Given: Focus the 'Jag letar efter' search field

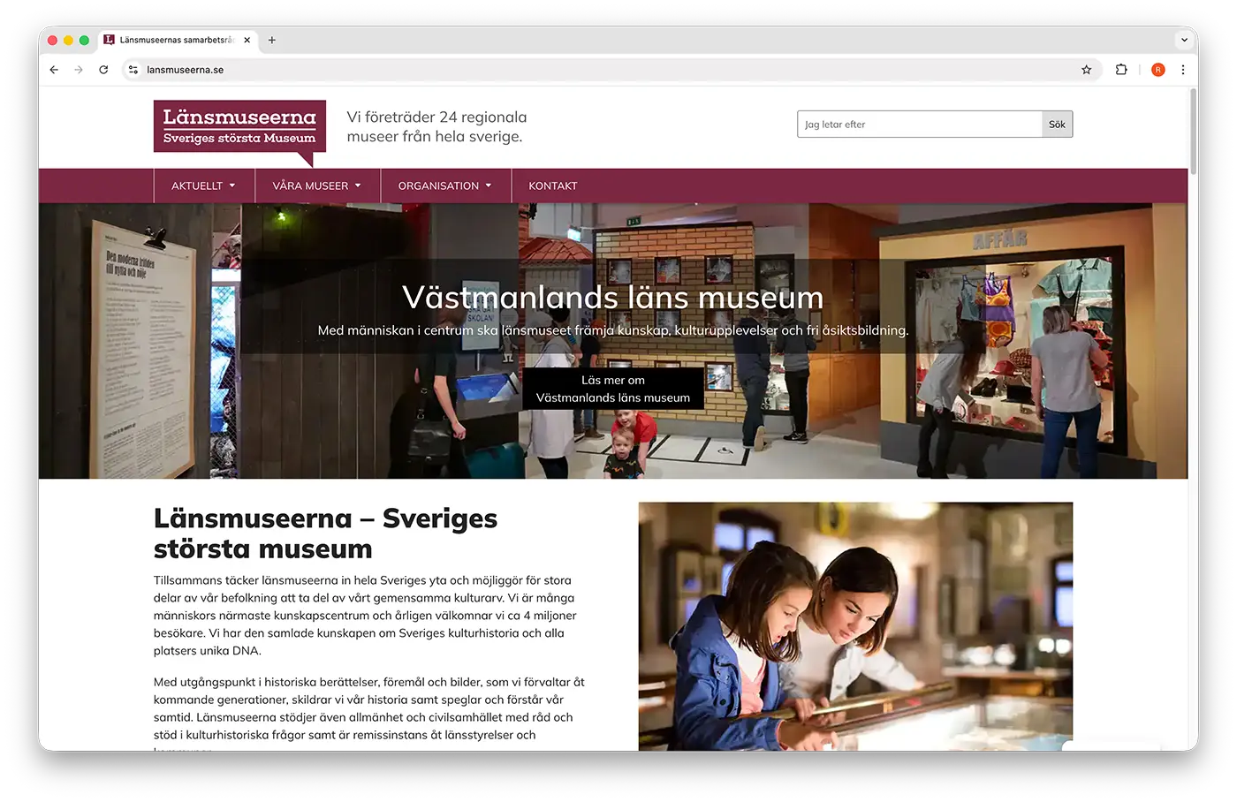Looking at the screenshot, I should point(919,125).
